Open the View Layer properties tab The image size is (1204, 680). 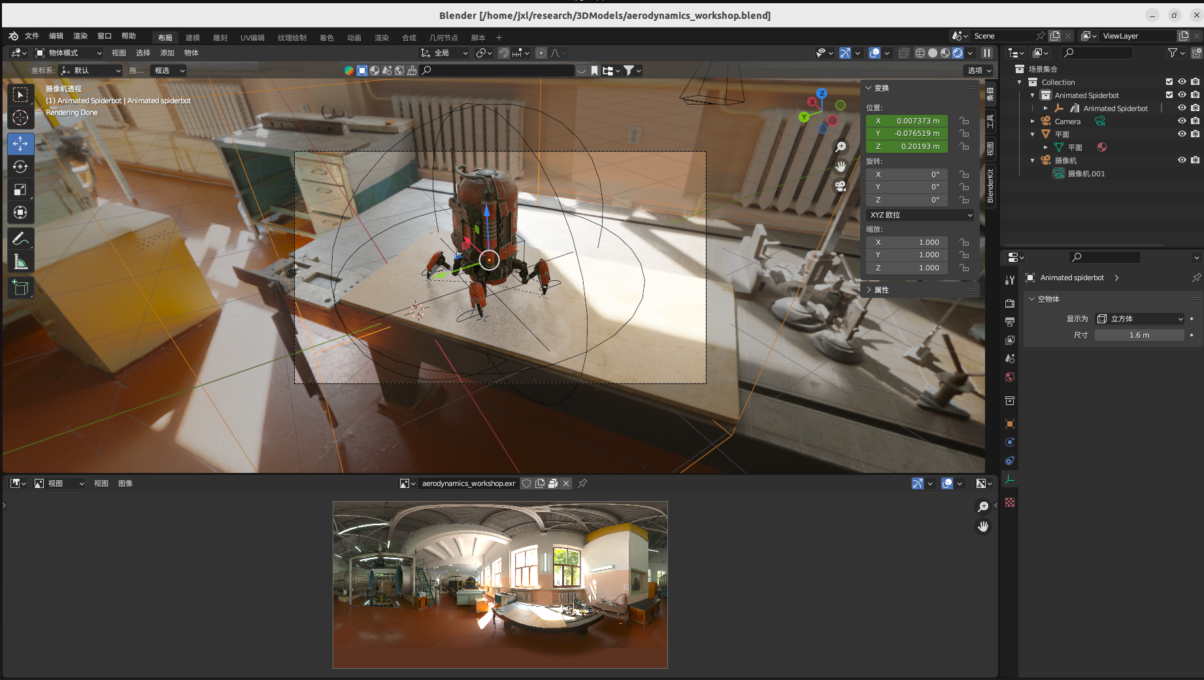[1010, 340]
